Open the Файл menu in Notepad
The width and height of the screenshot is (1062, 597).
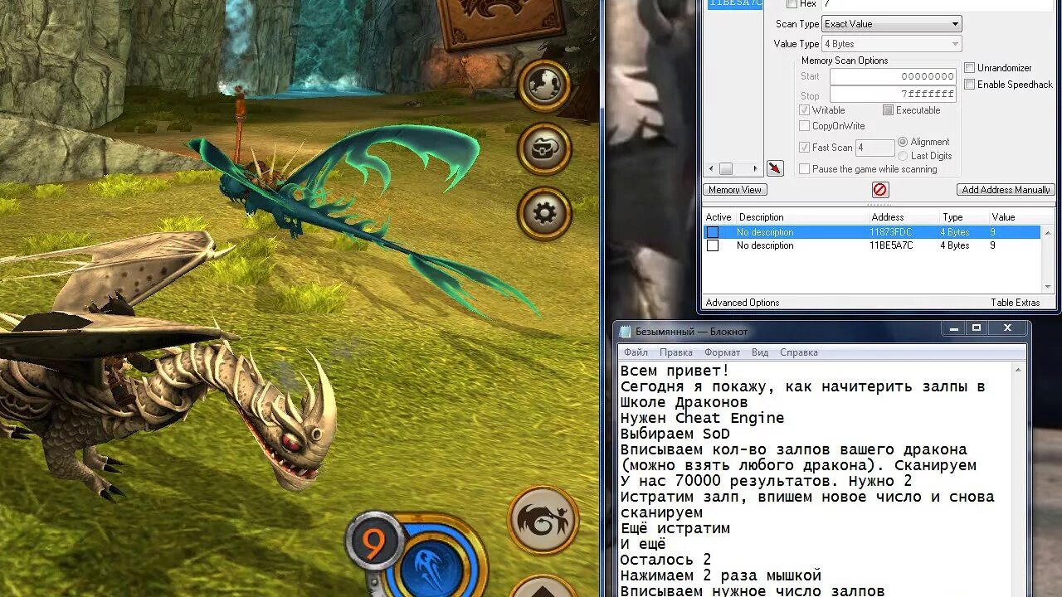(636, 352)
